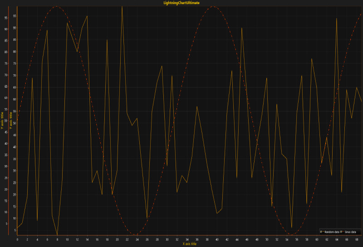Image resolution: width=363 pixels, height=247 pixels.
Task: Click the tallest Random data peak near x=21
Action: (x=122, y=7)
